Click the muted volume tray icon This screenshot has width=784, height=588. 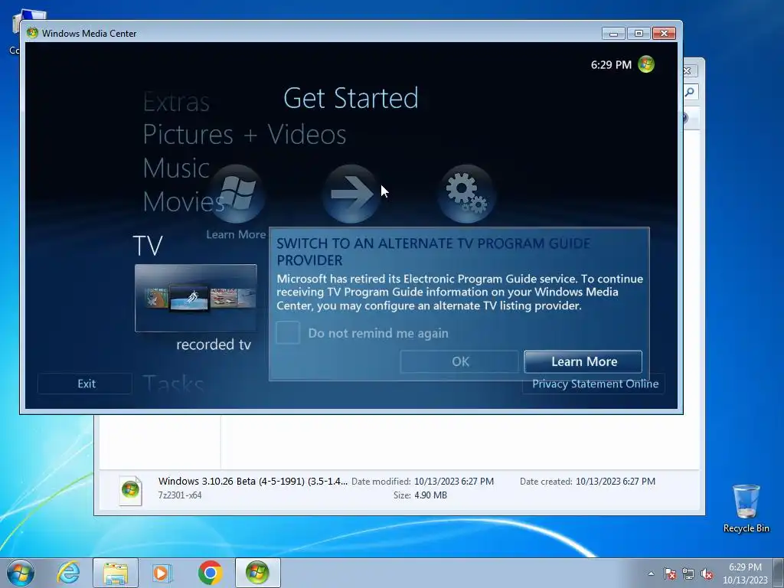[x=707, y=573]
